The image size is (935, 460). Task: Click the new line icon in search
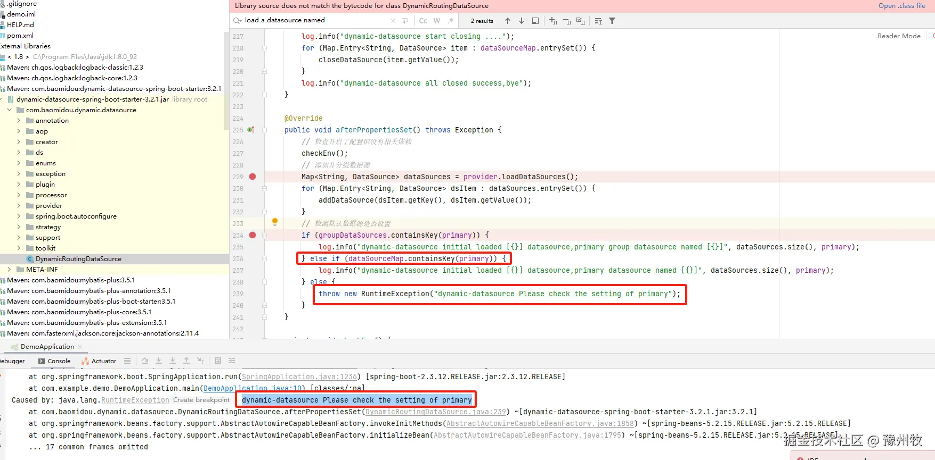coord(405,21)
